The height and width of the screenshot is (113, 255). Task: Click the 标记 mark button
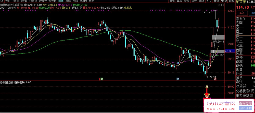tap(216, 1)
